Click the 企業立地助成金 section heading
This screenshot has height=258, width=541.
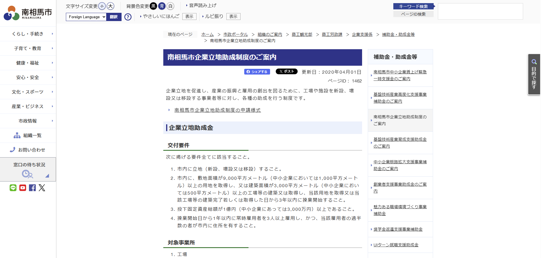(x=191, y=128)
